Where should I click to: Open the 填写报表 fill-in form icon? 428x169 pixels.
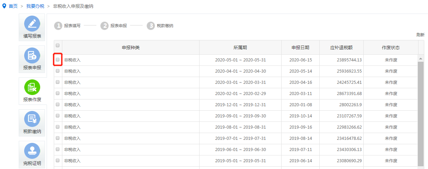coord(32,24)
